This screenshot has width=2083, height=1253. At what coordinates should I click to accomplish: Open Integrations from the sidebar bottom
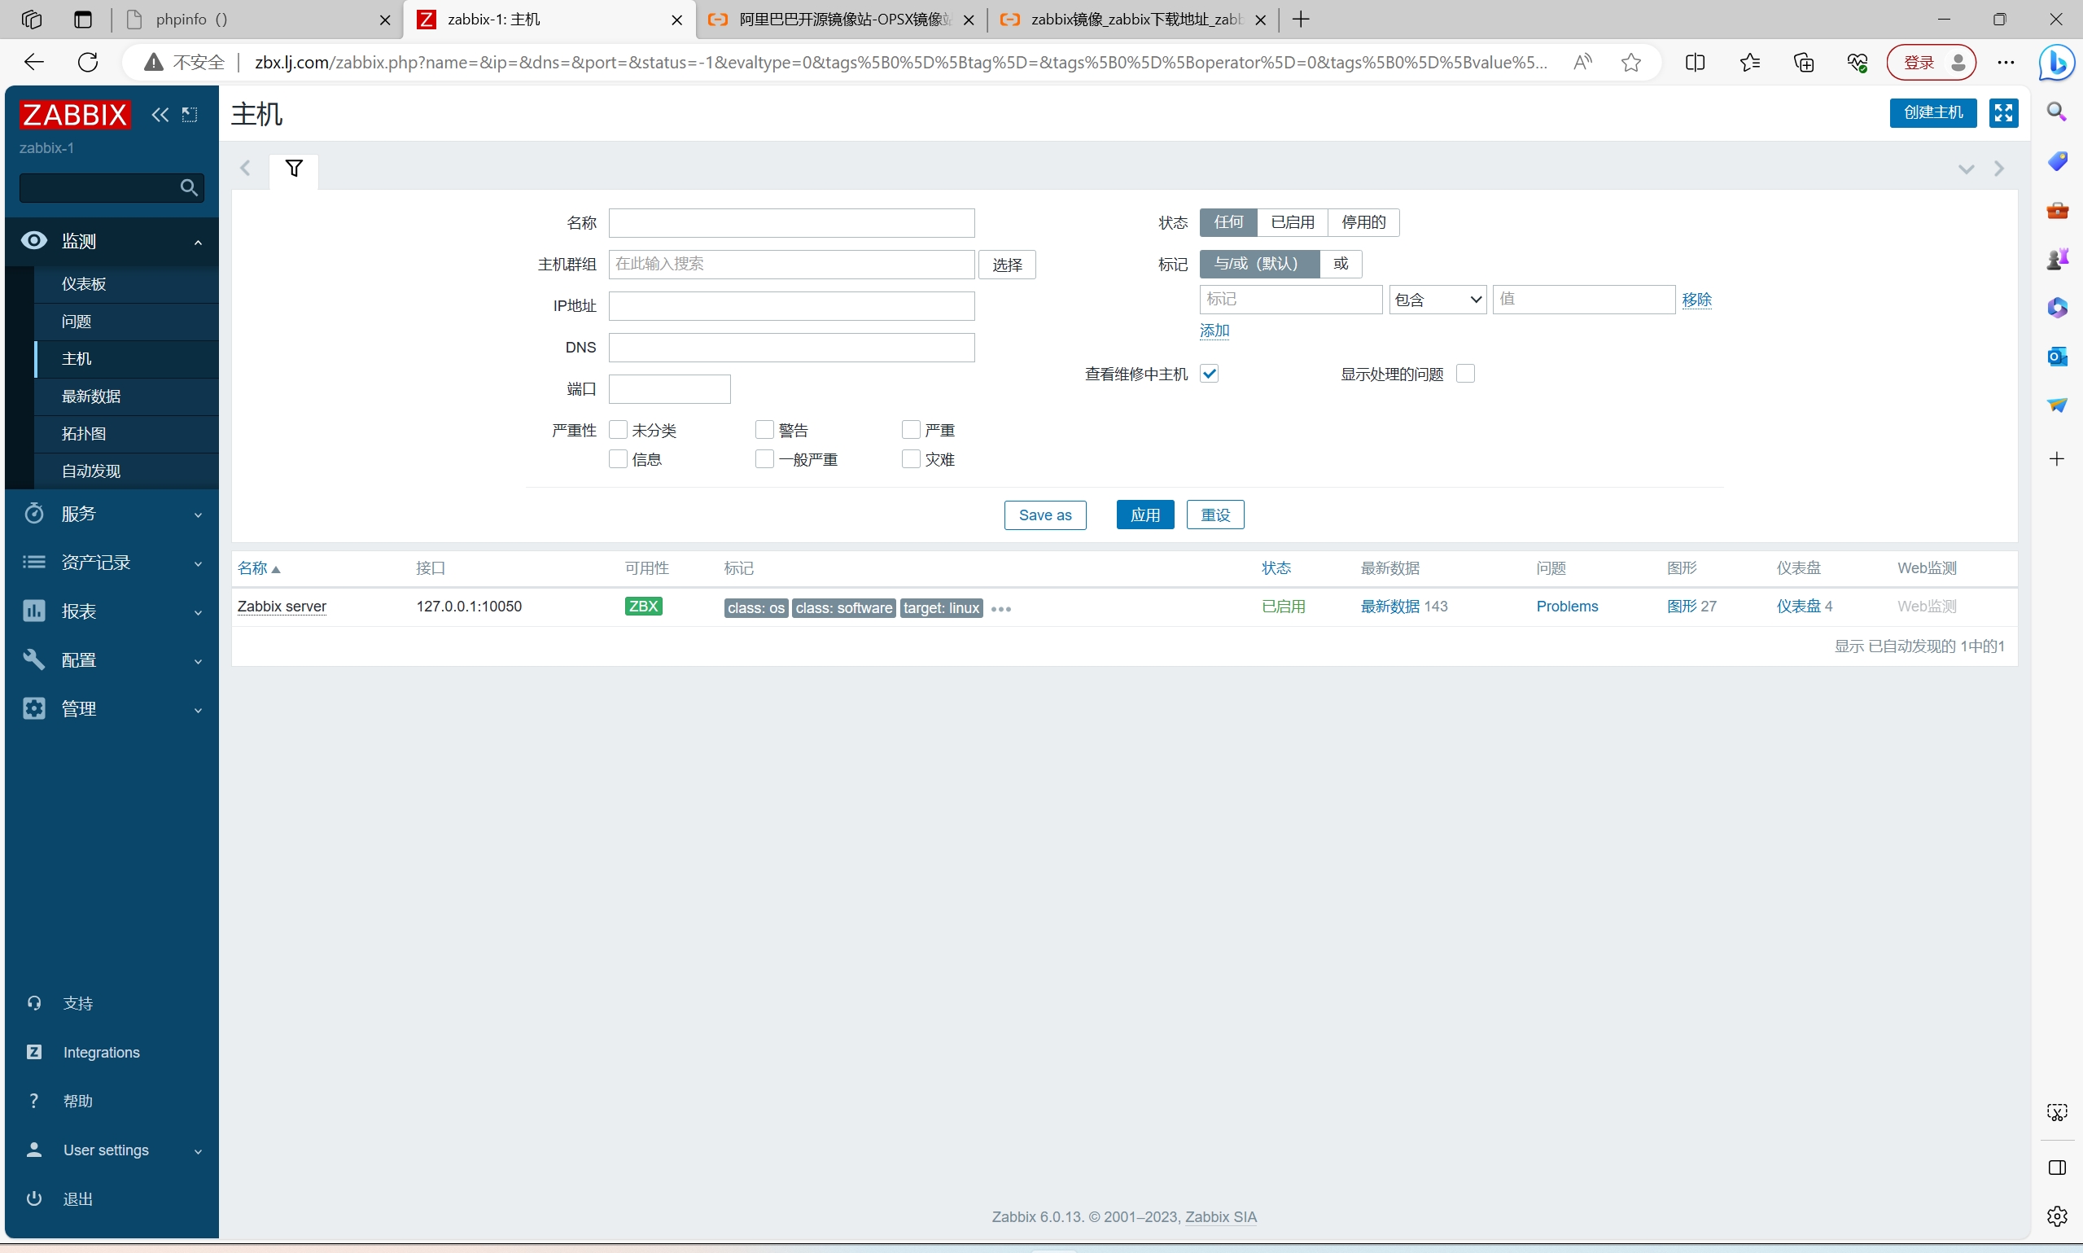coord(101,1052)
